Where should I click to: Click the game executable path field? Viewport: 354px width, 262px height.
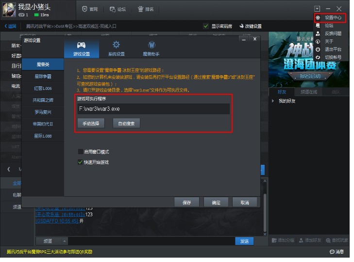click(153, 109)
